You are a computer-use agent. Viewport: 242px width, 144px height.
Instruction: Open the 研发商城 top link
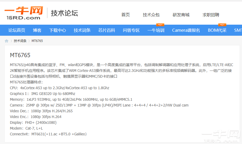(181, 15)
